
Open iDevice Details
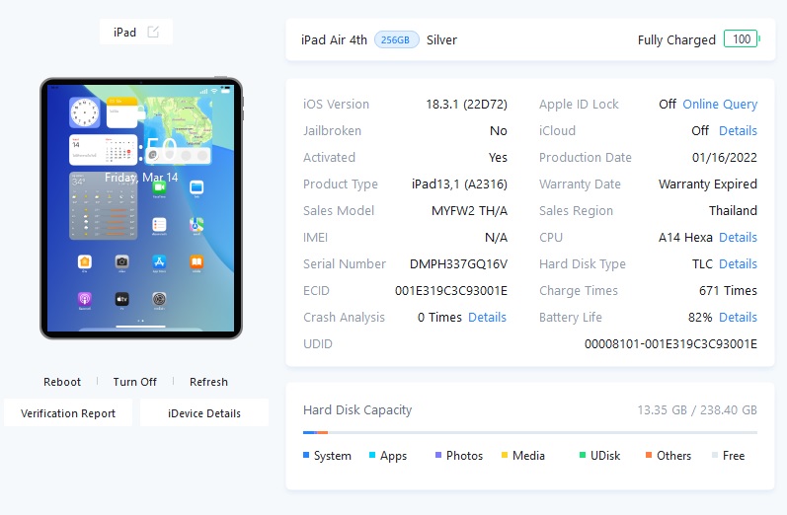pyautogui.click(x=203, y=413)
